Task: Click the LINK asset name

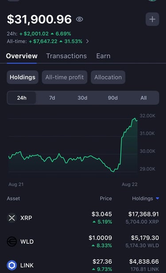Action: (27, 265)
